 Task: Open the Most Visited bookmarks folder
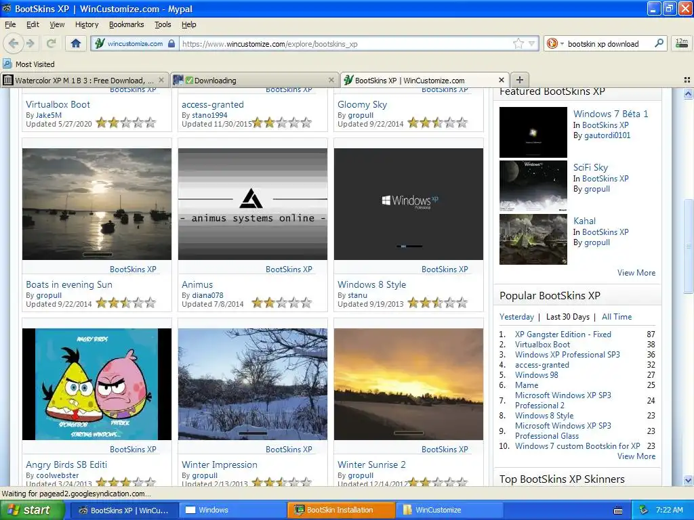(28, 64)
